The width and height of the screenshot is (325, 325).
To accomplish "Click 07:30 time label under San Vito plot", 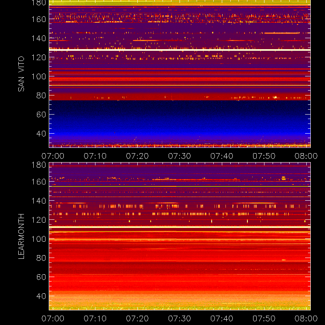I will coord(180,156).
